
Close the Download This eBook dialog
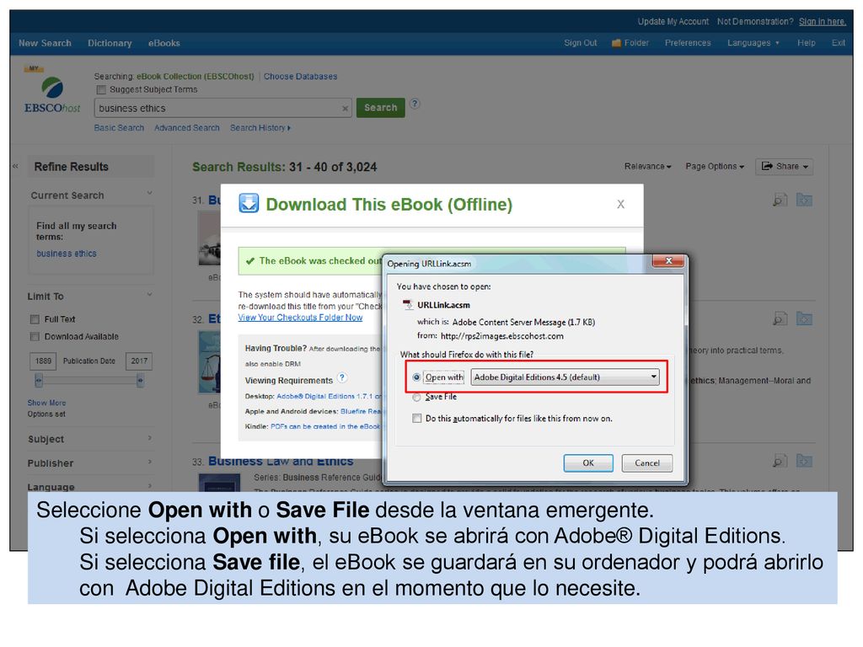click(621, 204)
